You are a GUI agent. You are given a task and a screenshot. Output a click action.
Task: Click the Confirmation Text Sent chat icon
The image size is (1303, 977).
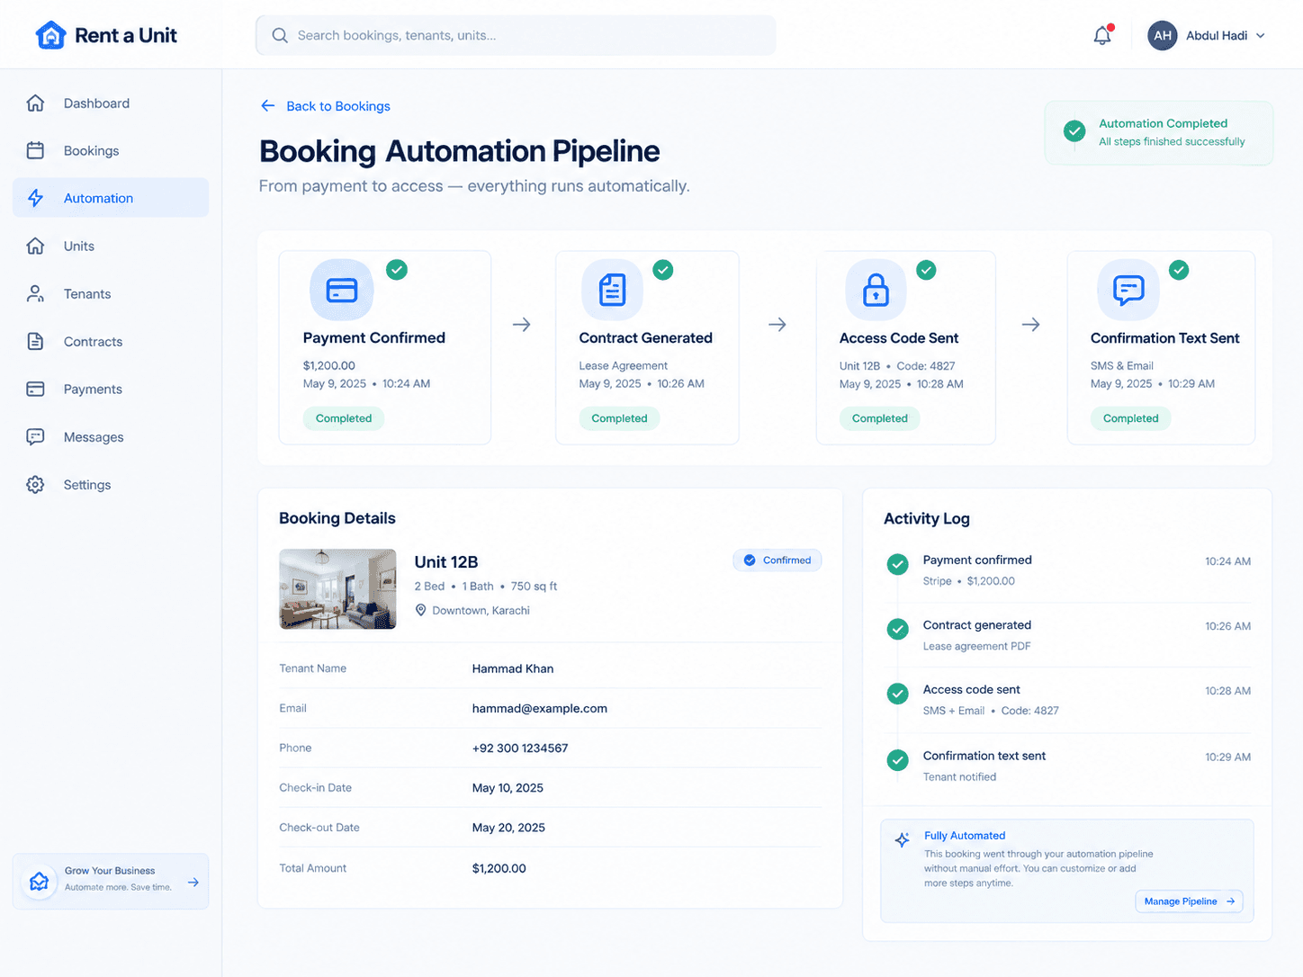1128,290
